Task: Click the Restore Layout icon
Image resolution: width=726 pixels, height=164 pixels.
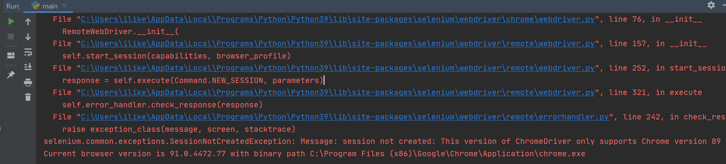Action: point(11,55)
